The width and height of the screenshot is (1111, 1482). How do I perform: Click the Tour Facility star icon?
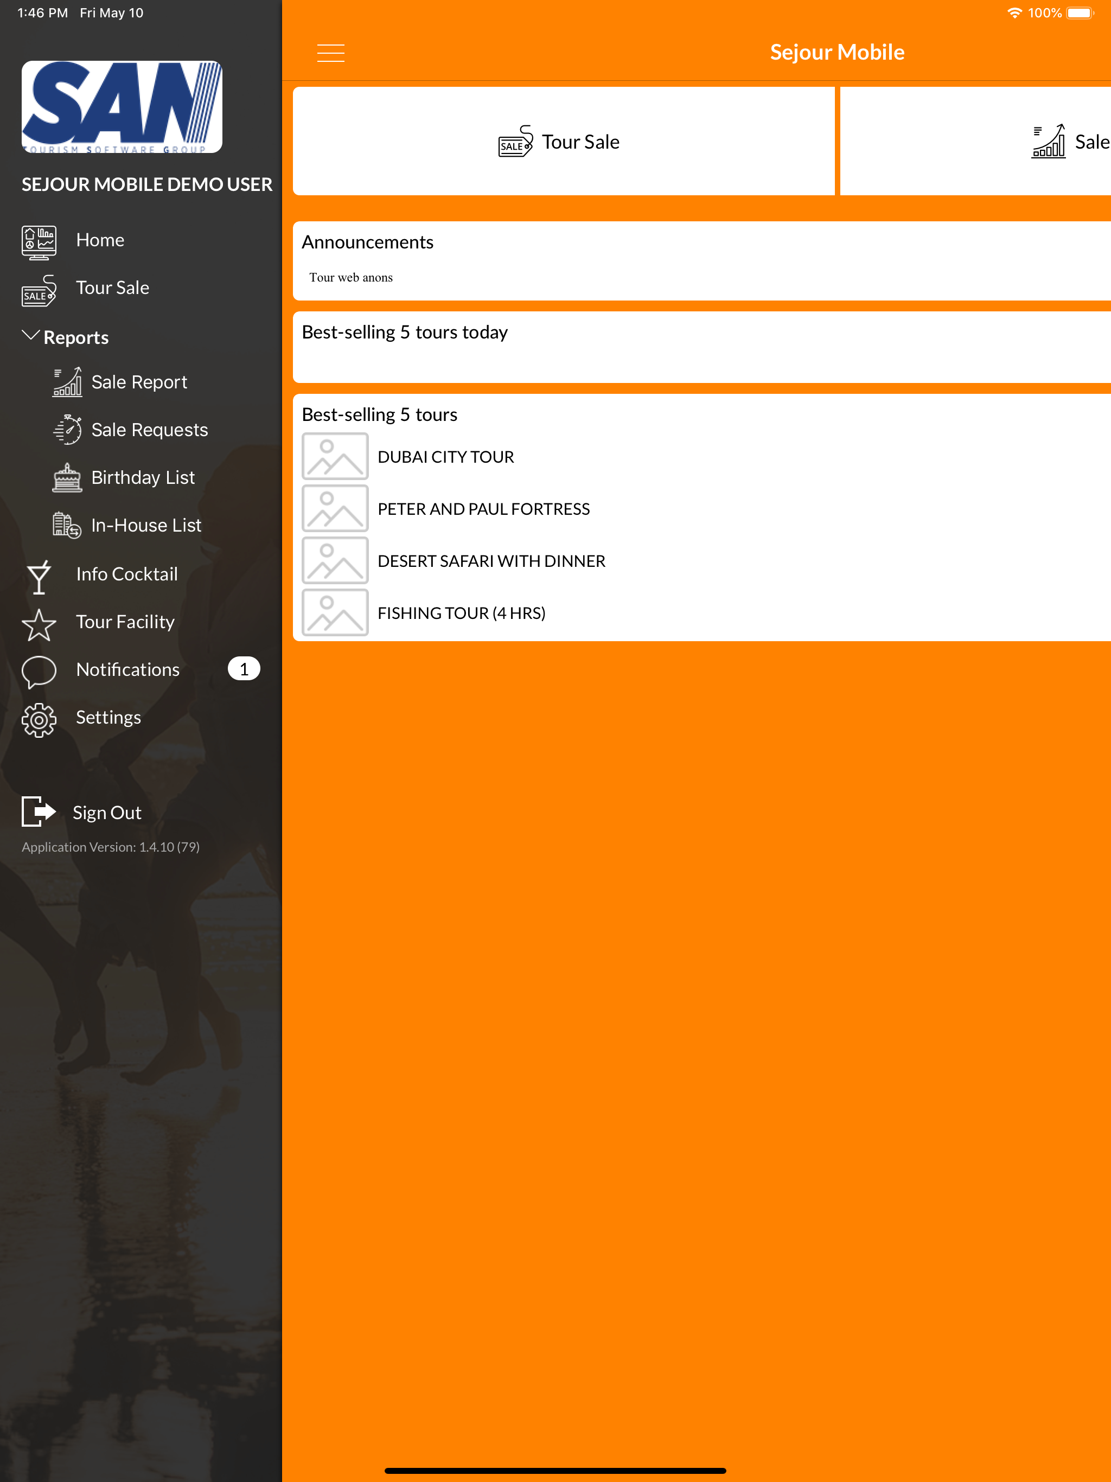39,624
